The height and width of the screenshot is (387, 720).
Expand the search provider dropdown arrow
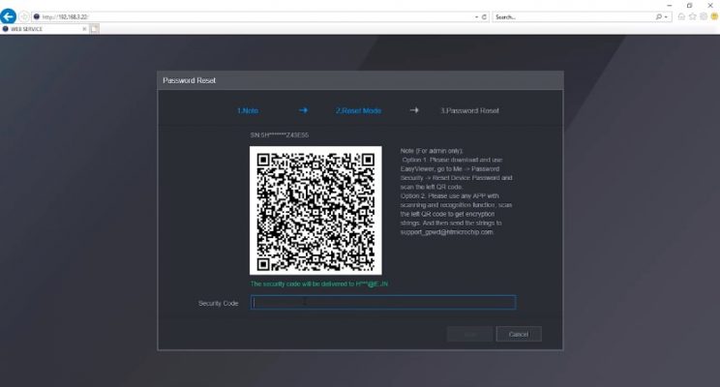pos(667,17)
